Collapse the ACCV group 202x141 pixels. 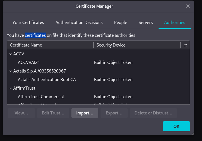pyautogui.click(x=11, y=54)
